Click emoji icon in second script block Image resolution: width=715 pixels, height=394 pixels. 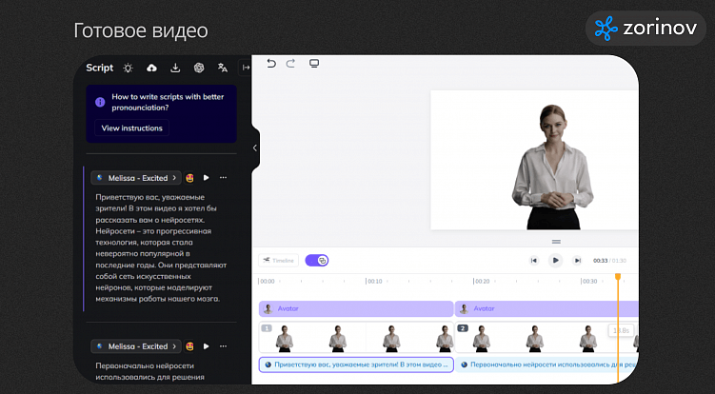[189, 347]
